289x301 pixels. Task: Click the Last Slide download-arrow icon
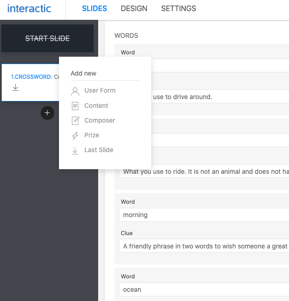pyautogui.click(x=75, y=150)
